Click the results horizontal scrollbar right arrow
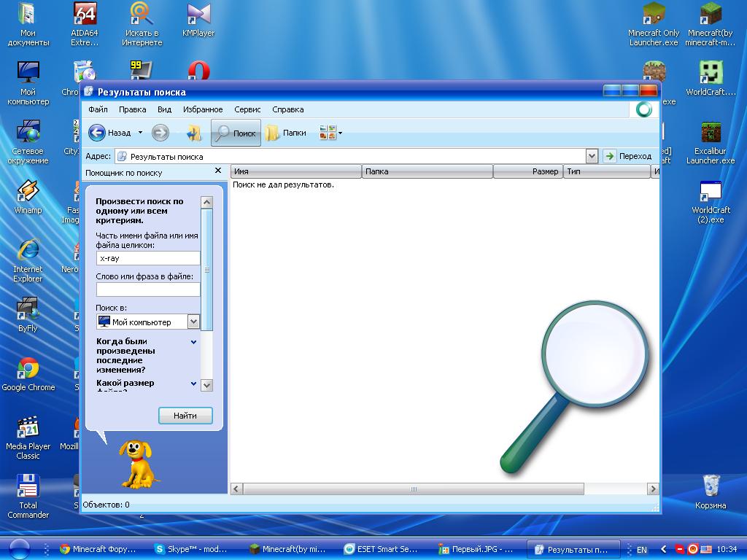Image resolution: width=747 pixels, height=560 pixels. click(653, 489)
